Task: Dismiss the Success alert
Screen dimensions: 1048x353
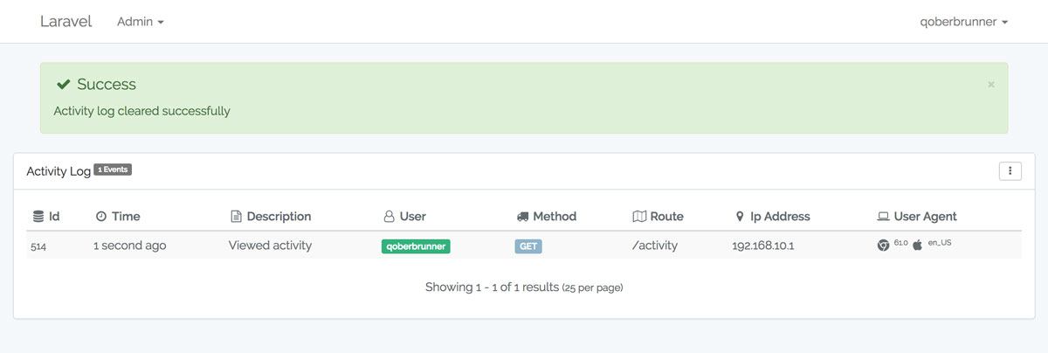Action: coord(991,84)
